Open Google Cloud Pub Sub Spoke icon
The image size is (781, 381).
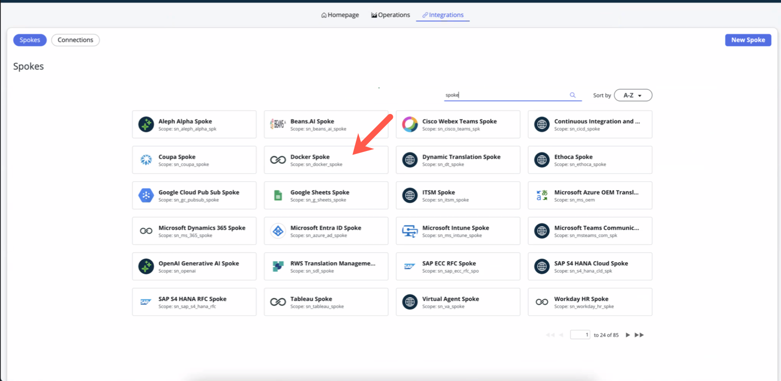146,195
